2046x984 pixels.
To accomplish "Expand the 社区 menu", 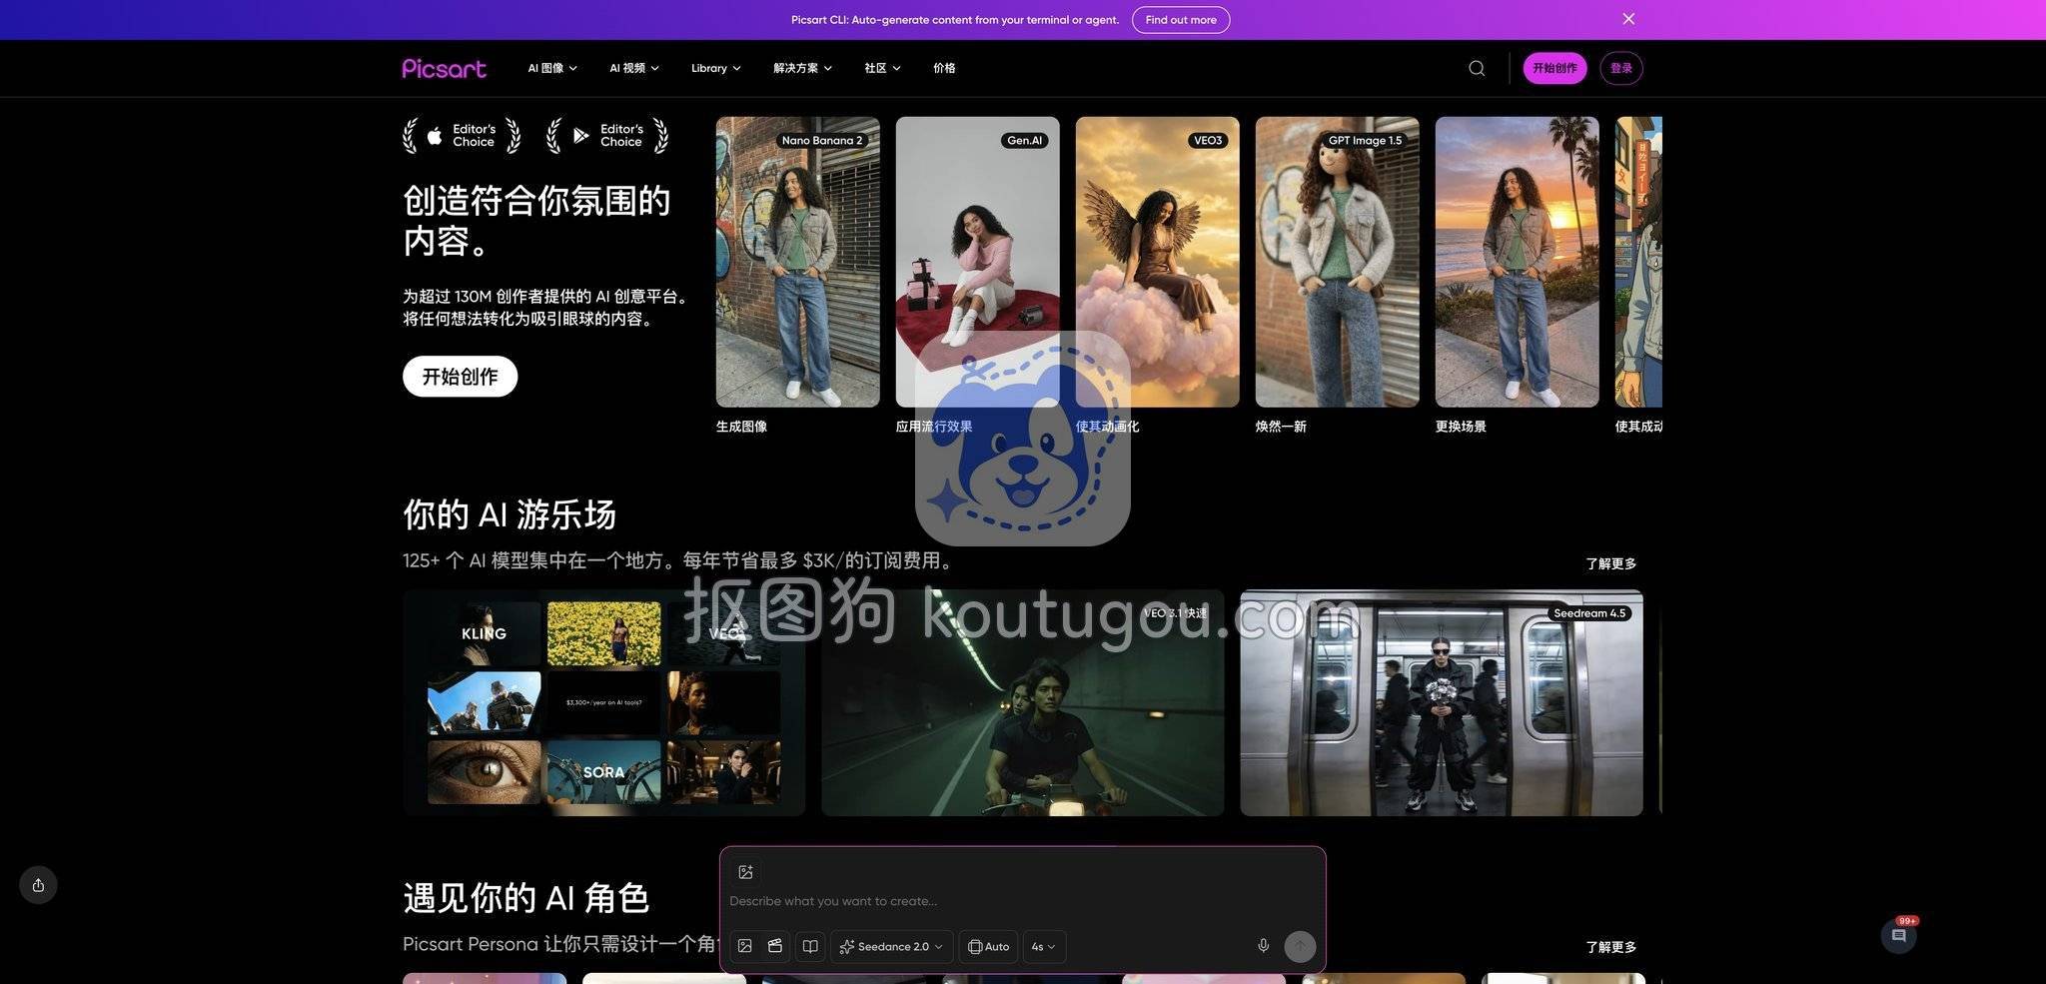I will (x=882, y=68).
